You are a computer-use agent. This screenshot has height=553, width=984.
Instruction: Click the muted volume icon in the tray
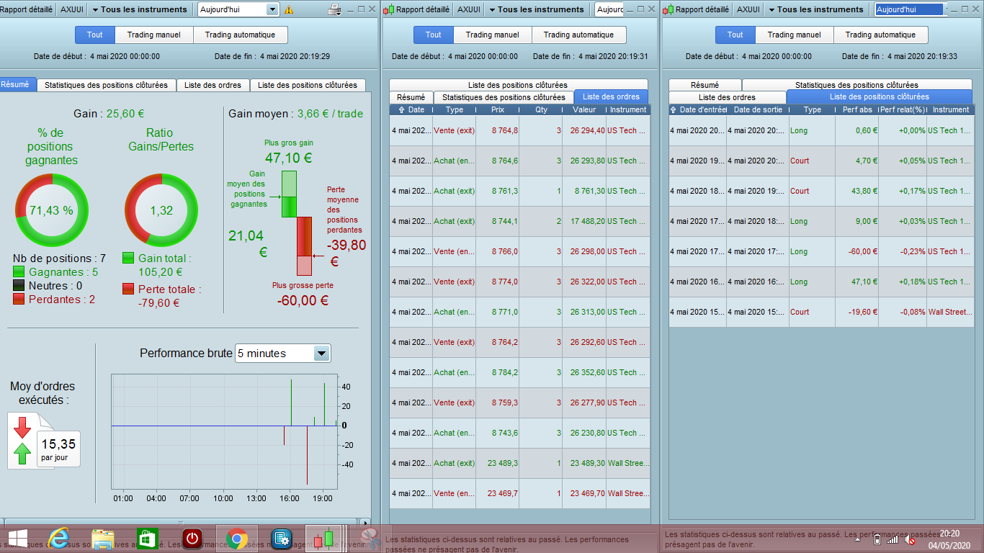(x=911, y=539)
